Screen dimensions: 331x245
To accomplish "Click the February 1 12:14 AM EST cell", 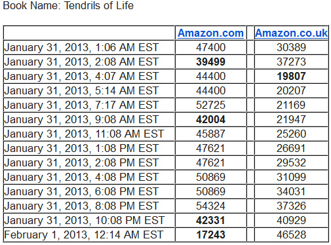I will point(89,235).
